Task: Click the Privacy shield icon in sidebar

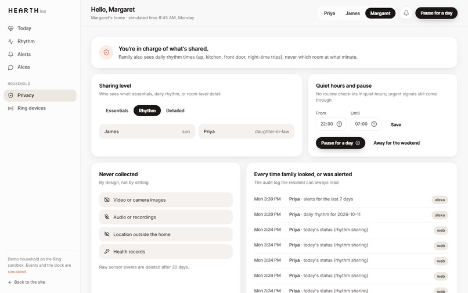Action: [x=11, y=95]
